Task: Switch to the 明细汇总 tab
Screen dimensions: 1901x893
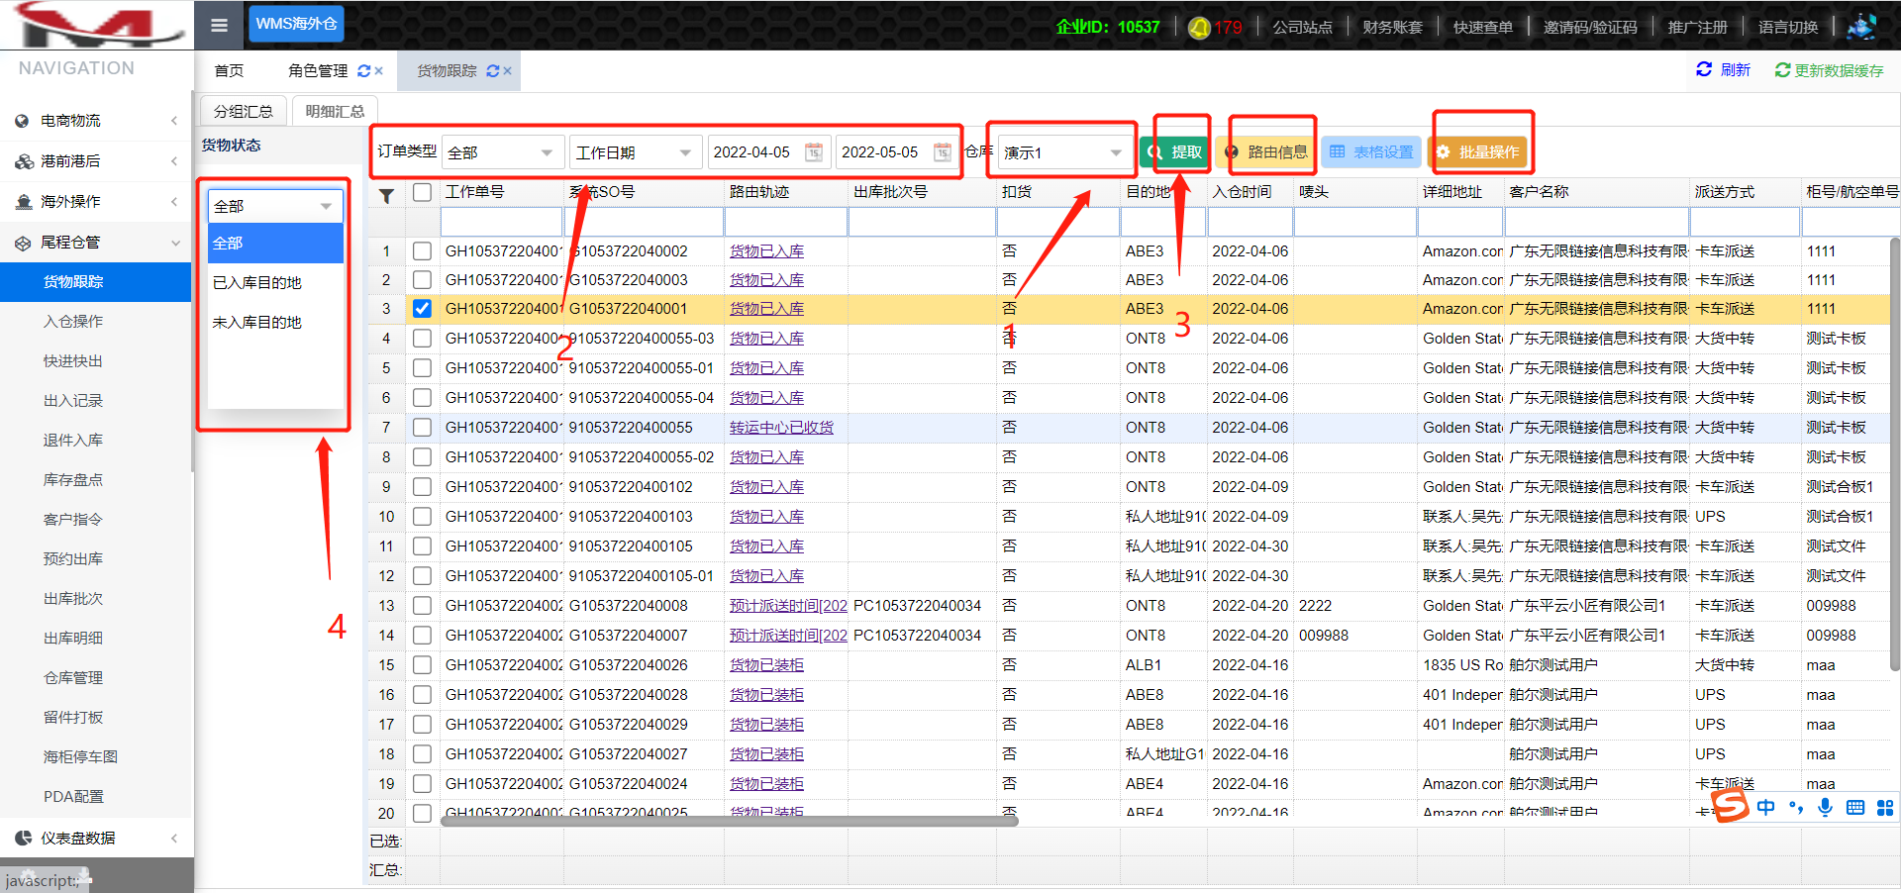Action: (335, 111)
